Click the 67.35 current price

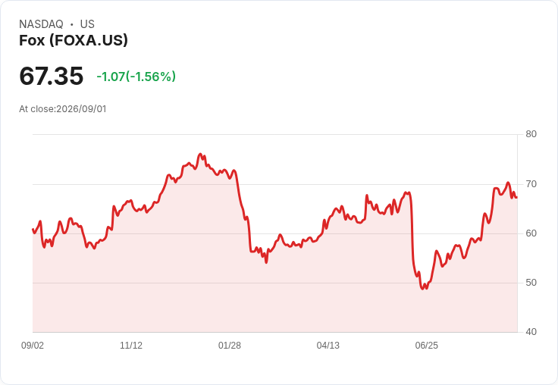coord(52,76)
